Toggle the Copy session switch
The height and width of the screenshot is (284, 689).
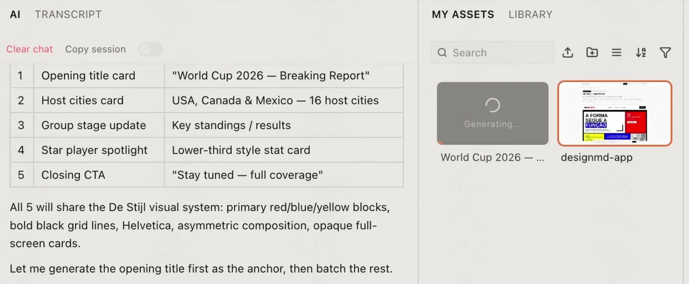click(x=151, y=49)
